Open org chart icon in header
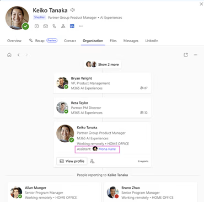Screen dimensions: 204x202 tap(63, 26)
